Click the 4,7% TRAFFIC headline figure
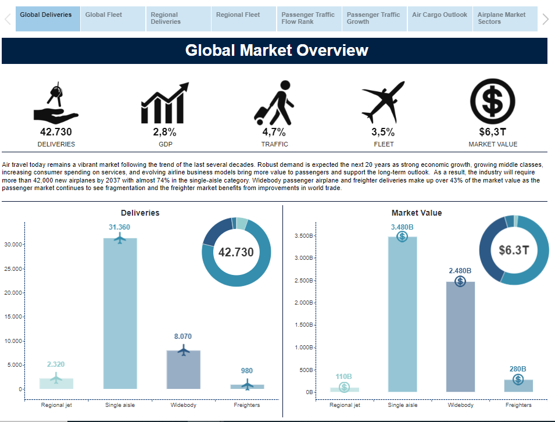 [x=274, y=132]
